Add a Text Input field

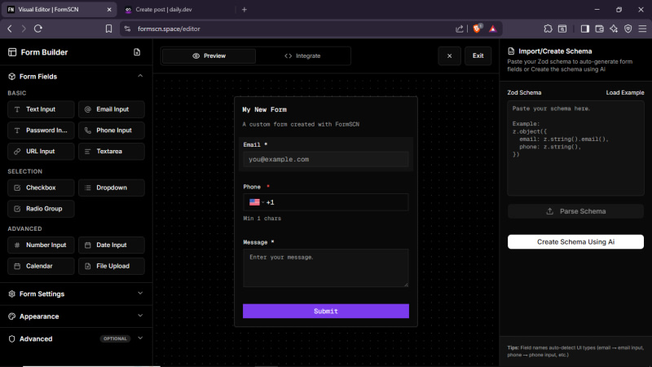click(x=41, y=109)
